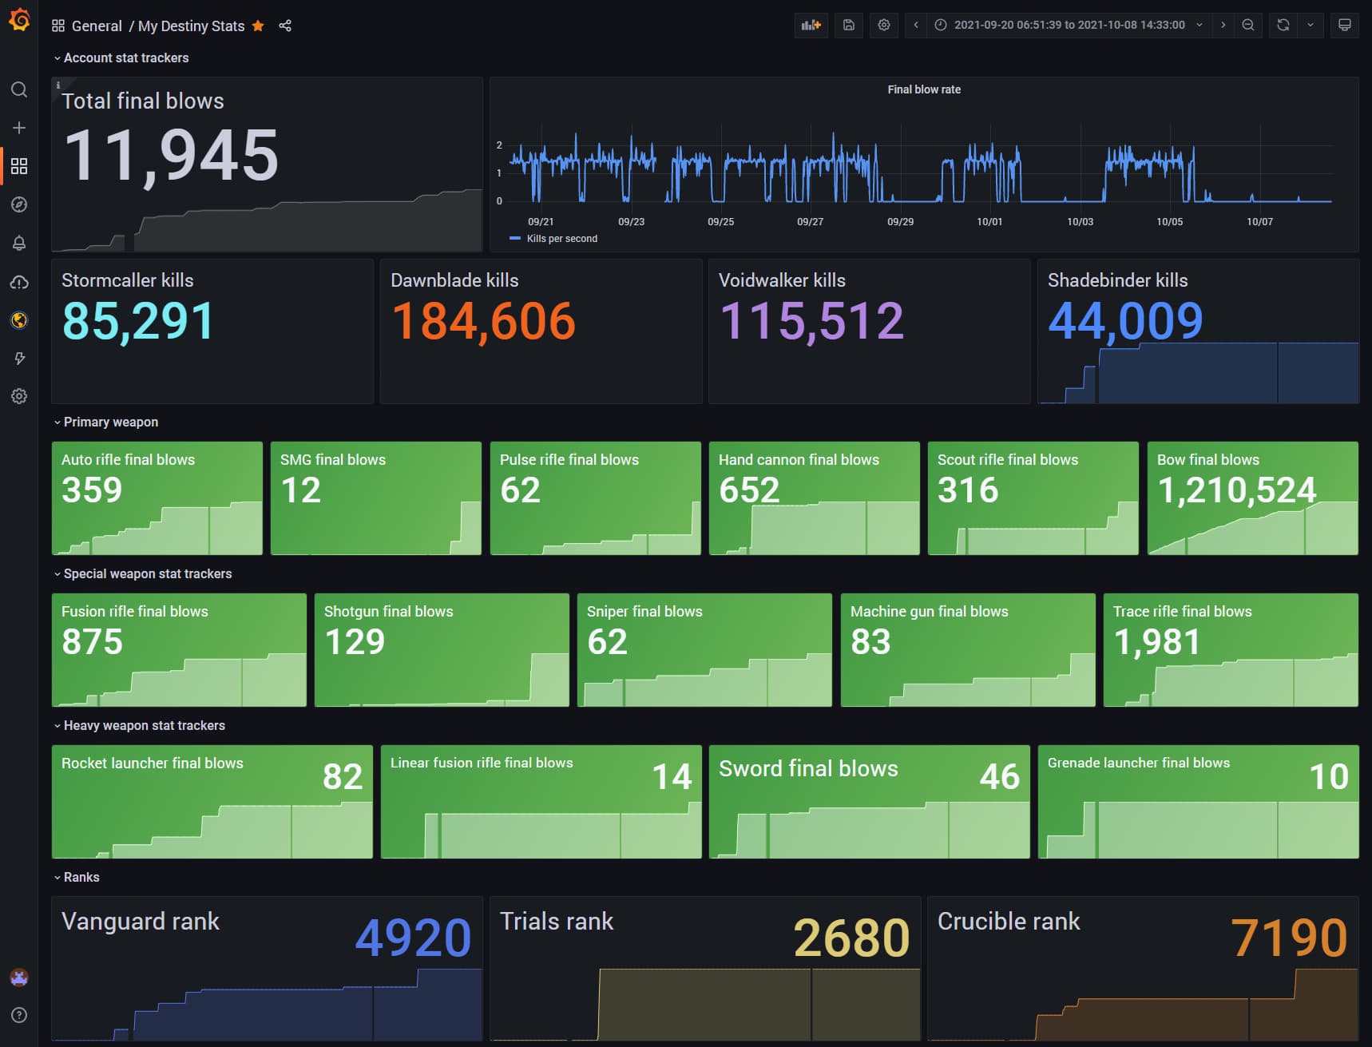Star the My Destiny Stats dashboard
Image resolution: width=1372 pixels, height=1047 pixels.
pyautogui.click(x=258, y=26)
